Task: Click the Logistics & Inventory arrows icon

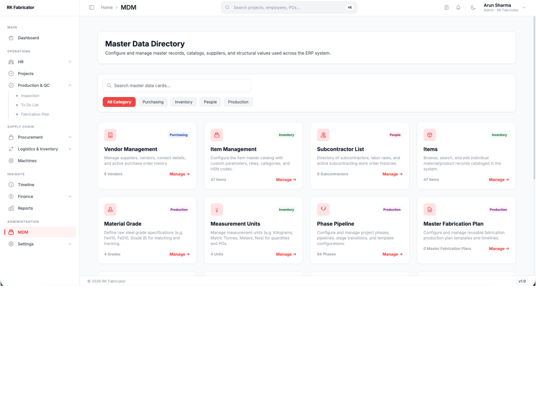Action: (11, 149)
